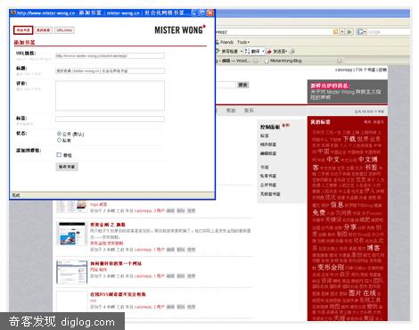Close the WordPress browser tab
Viewport: 419px width, 330px height.
pos(255,61)
